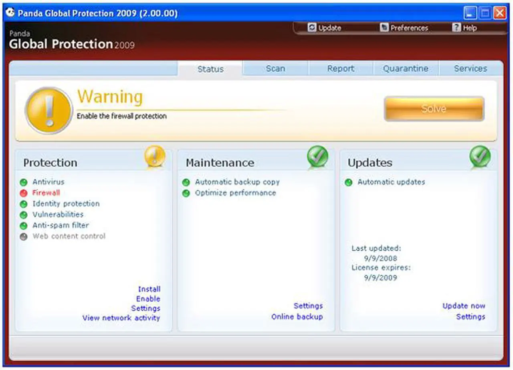Viewport: 513px width, 370px height.
Task: Click the panda icon in the title bar
Action: coord(10,13)
